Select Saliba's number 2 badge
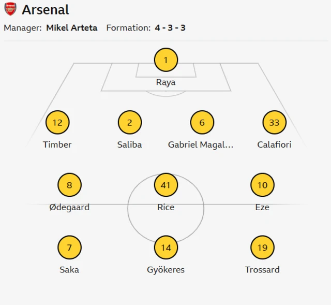The image size is (331, 305). coord(129,123)
